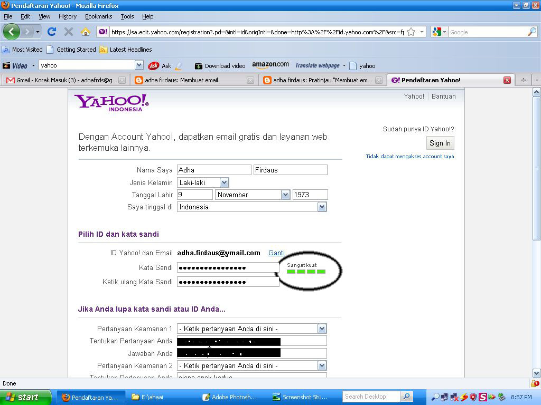
Task: Open a new tab with plus button
Action: click(524, 80)
